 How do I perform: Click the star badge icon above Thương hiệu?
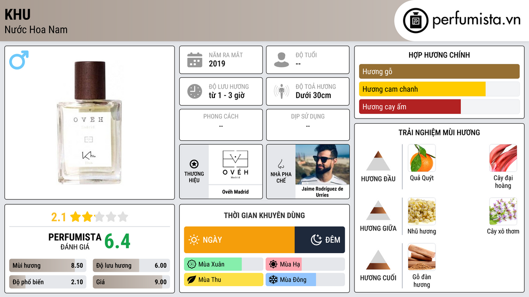pyautogui.click(x=194, y=164)
